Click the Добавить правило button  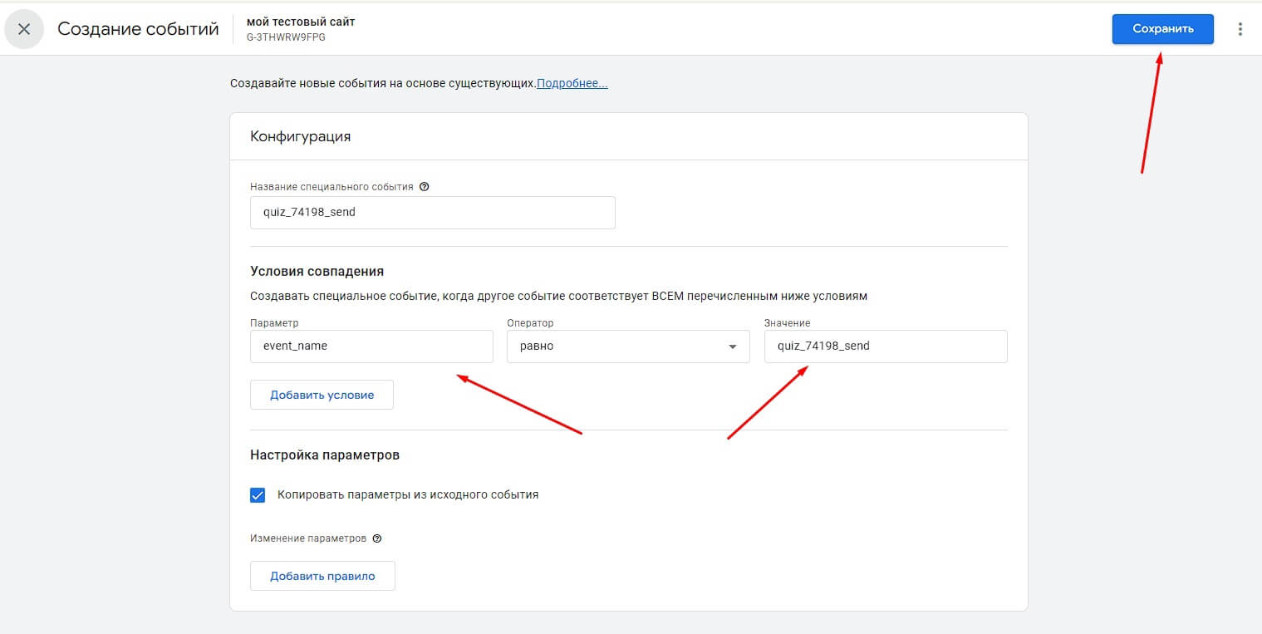(322, 576)
